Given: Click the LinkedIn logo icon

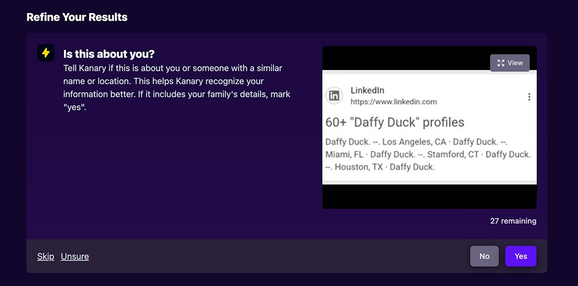Looking at the screenshot, I should 334,96.
